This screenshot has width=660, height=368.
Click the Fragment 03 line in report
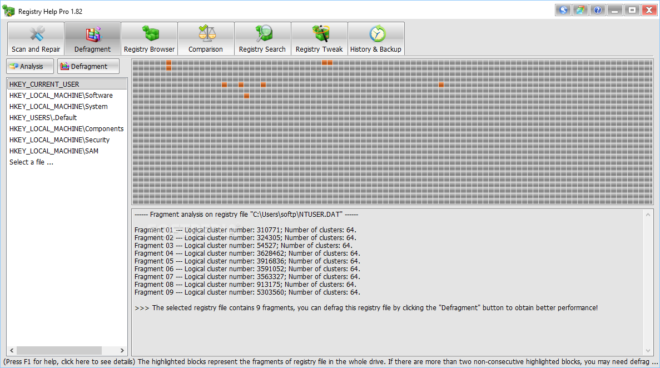click(244, 246)
